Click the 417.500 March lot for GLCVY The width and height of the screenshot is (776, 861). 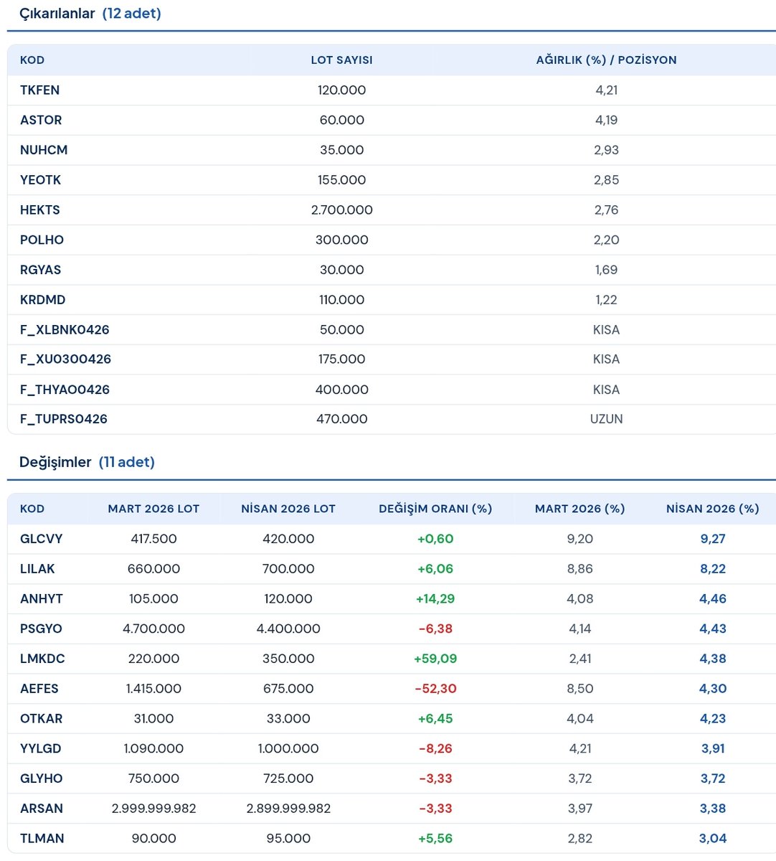coord(153,539)
